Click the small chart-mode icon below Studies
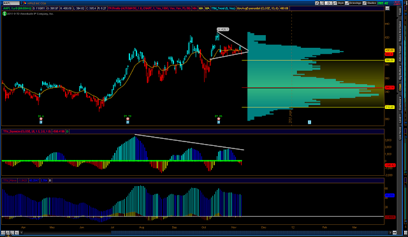 388,8
